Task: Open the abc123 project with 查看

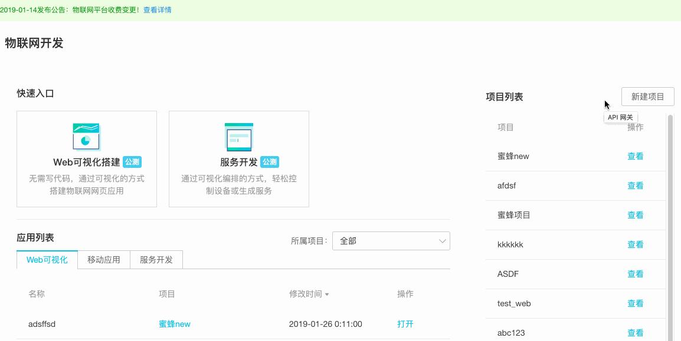Action: tap(636, 333)
